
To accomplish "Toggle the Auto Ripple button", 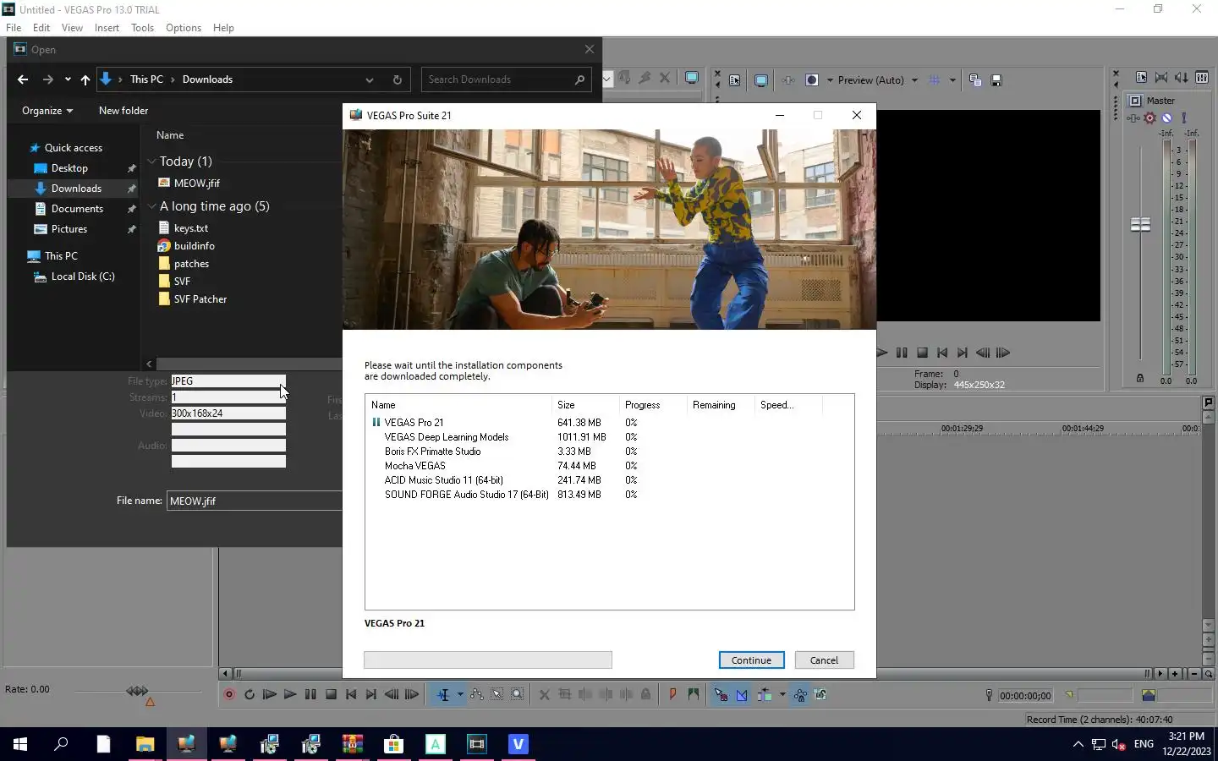I will click(765, 695).
